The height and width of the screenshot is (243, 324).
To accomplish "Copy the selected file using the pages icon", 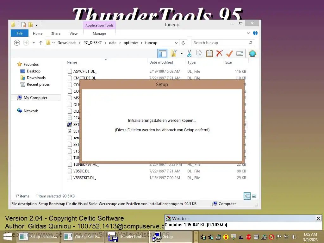I will (199, 54).
